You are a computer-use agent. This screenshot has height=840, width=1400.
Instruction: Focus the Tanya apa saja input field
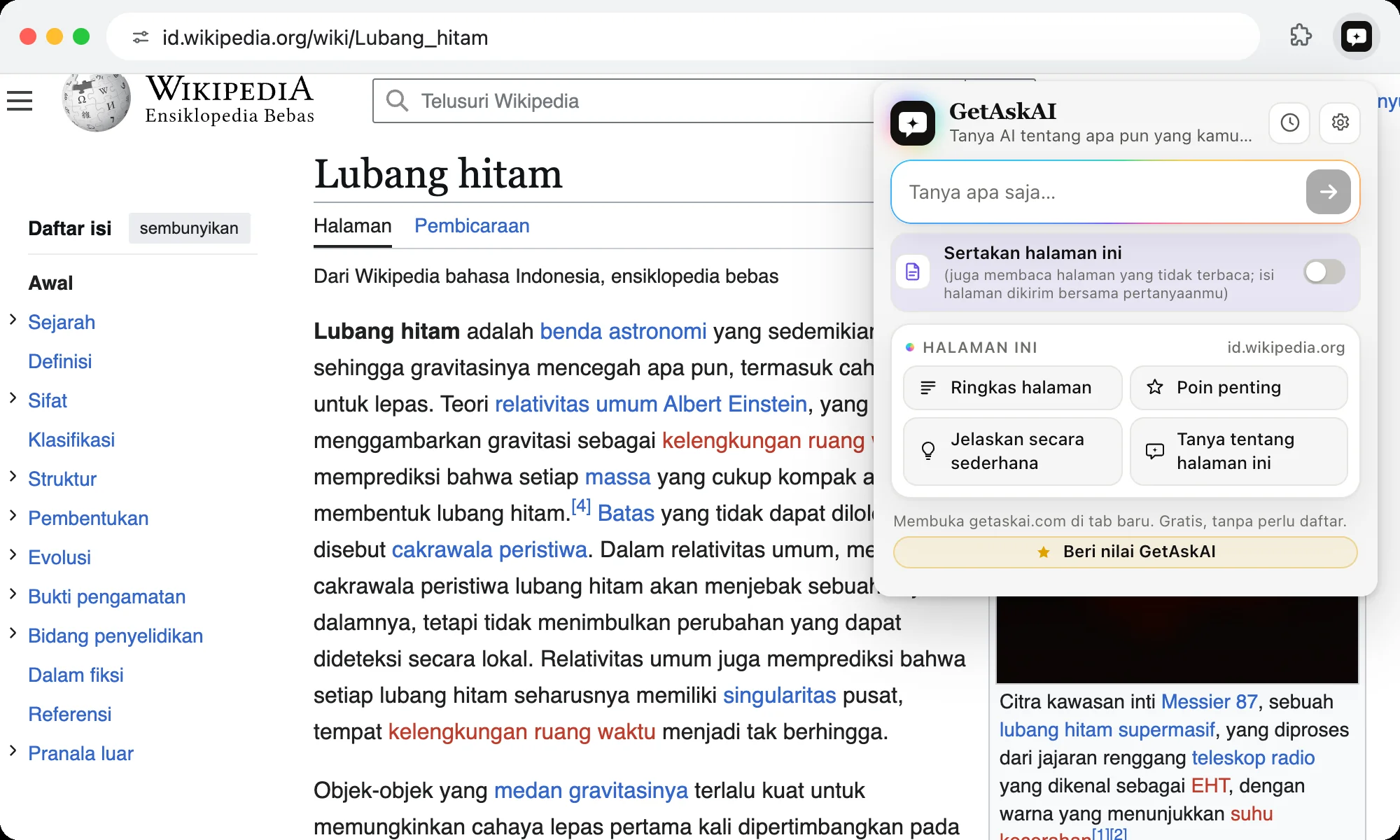[x=1099, y=192]
